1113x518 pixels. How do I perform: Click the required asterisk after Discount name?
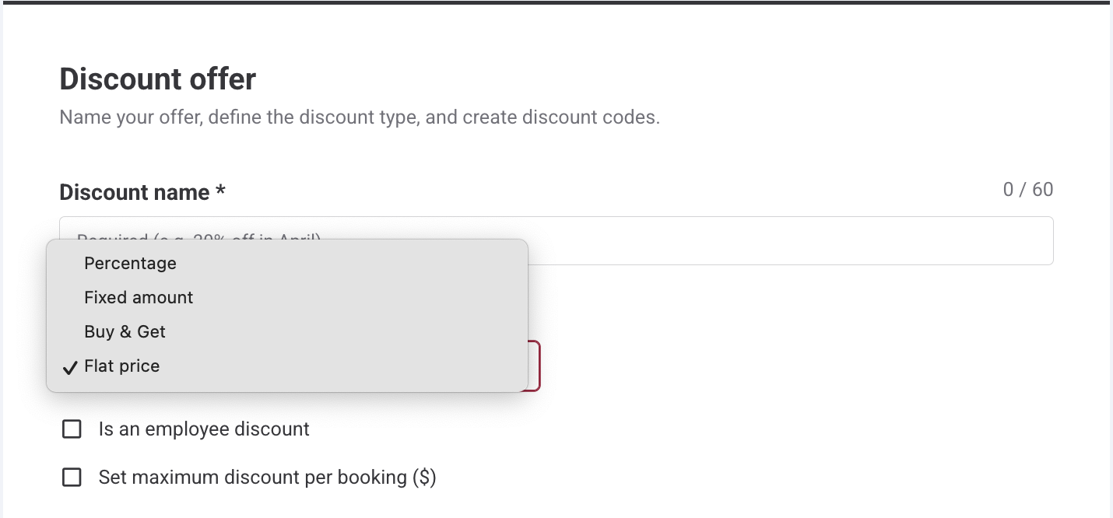pyautogui.click(x=221, y=191)
